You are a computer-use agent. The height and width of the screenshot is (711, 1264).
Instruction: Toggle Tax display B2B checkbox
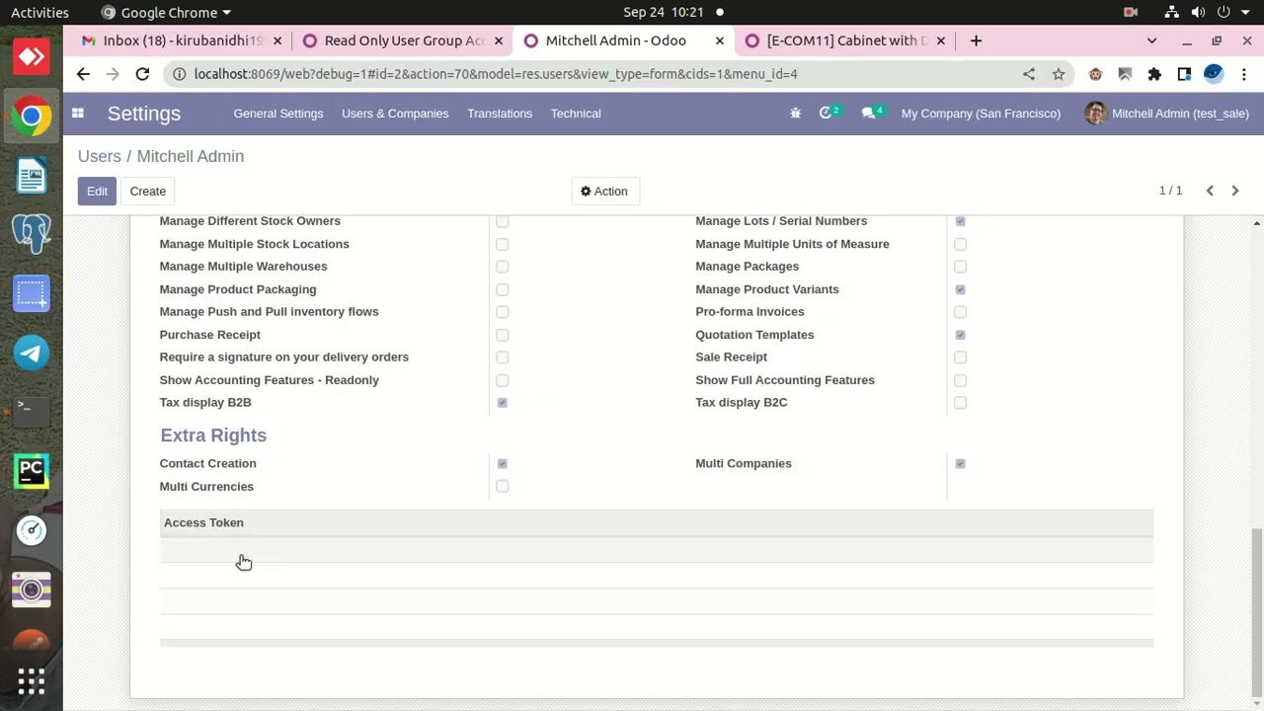tap(503, 403)
